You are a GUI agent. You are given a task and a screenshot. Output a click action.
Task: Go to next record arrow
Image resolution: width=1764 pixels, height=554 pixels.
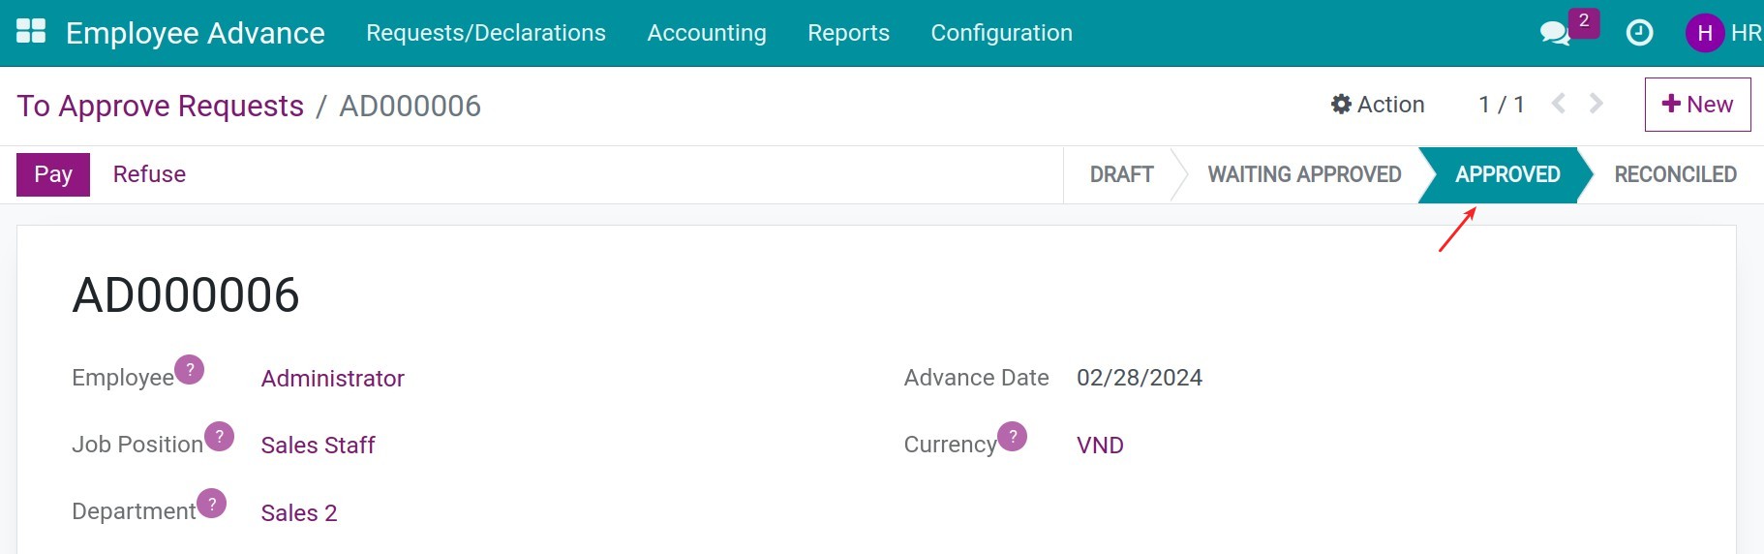pyautogui.click(x=1597, y=104)
